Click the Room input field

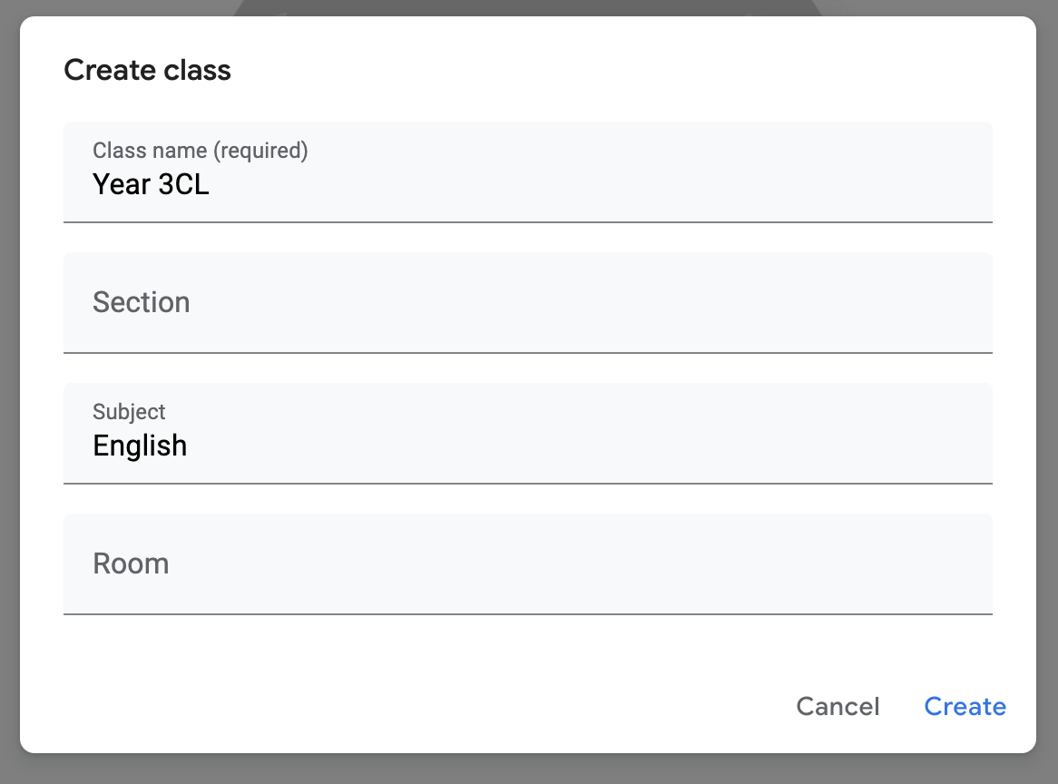click(x=528, y=563)
